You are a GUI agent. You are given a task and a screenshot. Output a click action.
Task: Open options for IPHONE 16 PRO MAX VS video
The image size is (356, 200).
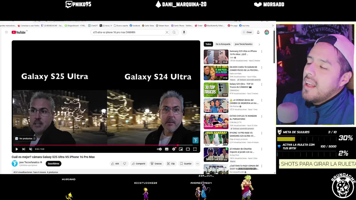(x=261, y=133)
